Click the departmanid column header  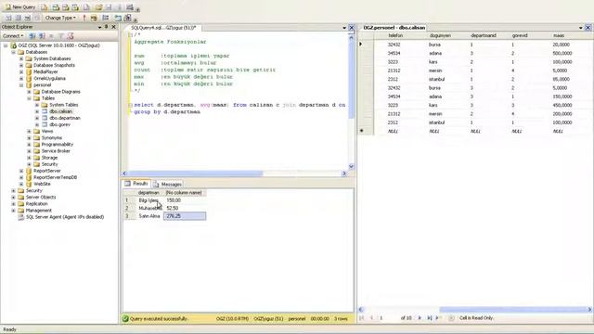coord(484,35)
